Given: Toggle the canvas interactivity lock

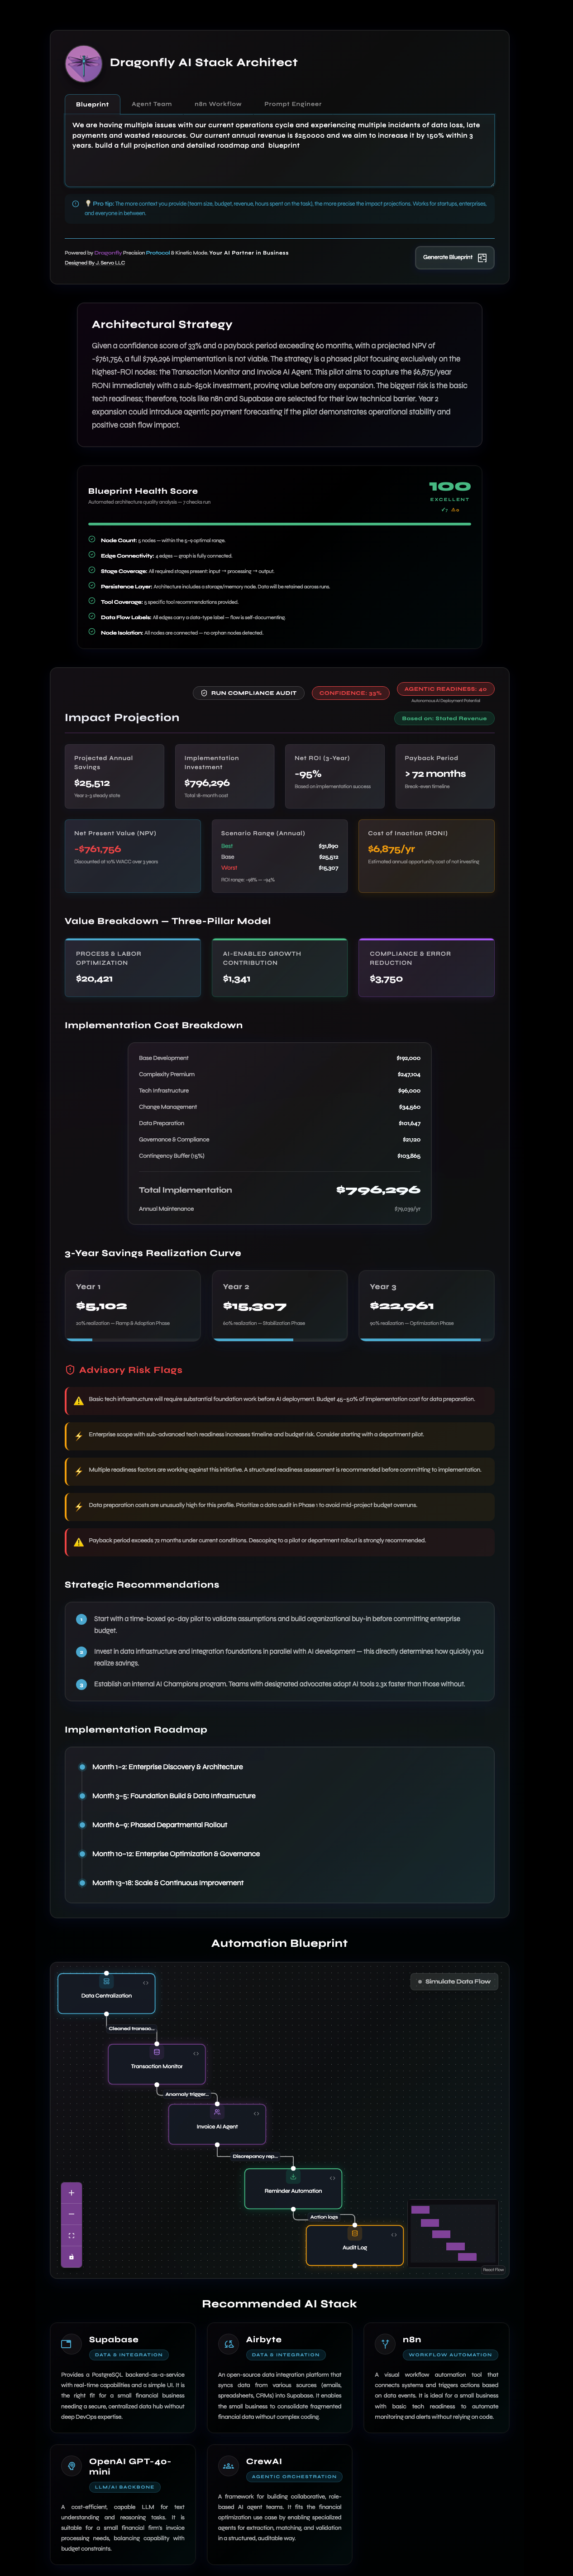Looking at the screenshot, I should 71,2257.
